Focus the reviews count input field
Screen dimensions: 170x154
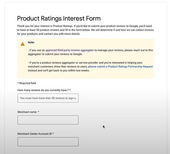[48, 98]
